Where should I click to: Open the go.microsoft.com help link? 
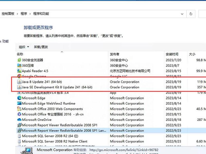124,150
